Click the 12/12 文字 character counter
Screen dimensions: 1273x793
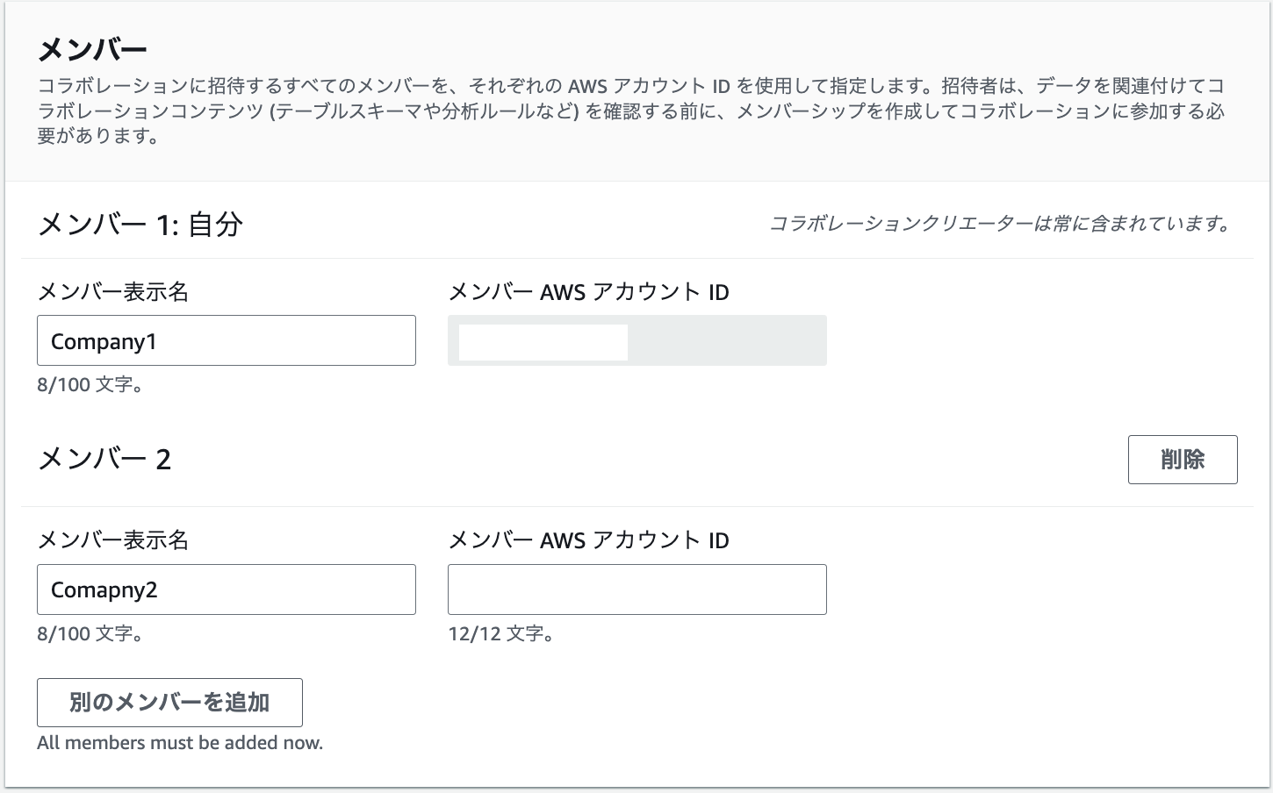click(x=500, y=633)
